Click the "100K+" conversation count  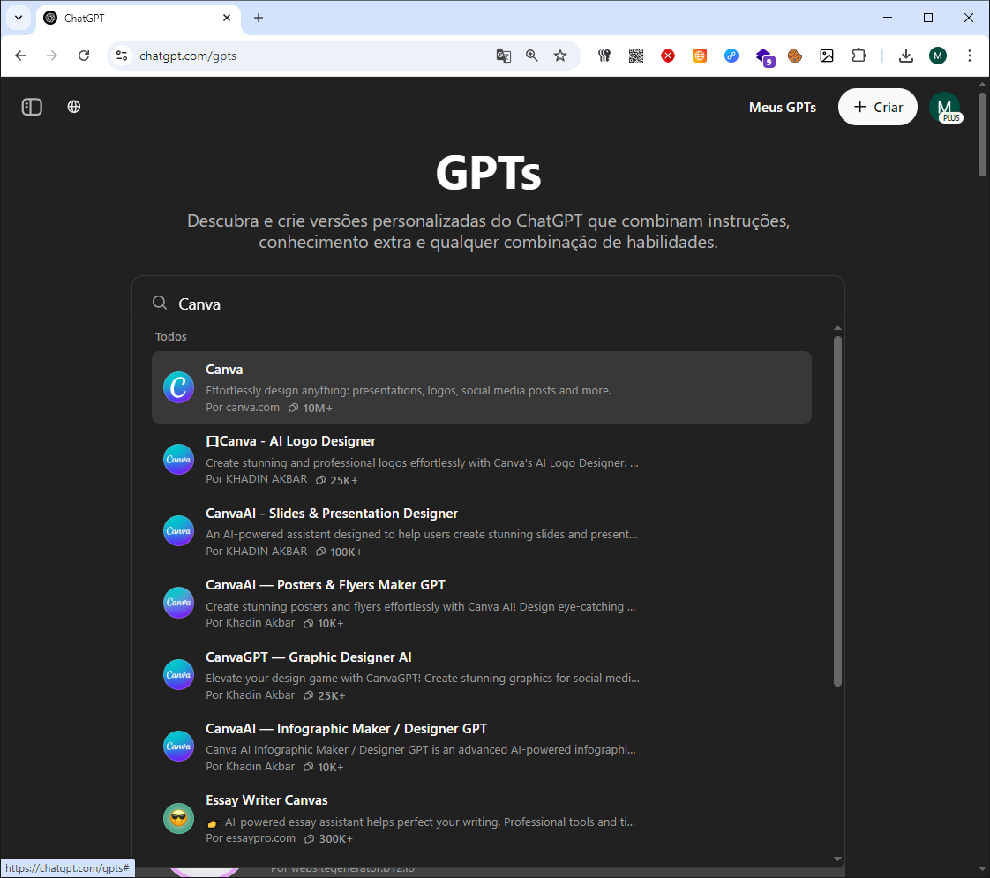pos(346,552)
